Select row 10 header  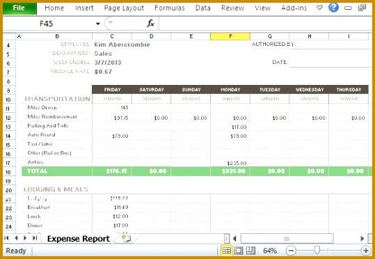pos(8,100)
